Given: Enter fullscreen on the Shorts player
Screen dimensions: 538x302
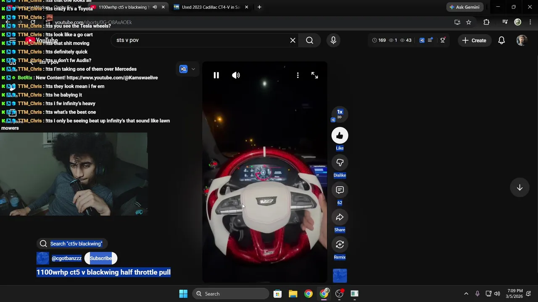Looking at the screenshot, I should pyautogui.click(x=314, y=75).
